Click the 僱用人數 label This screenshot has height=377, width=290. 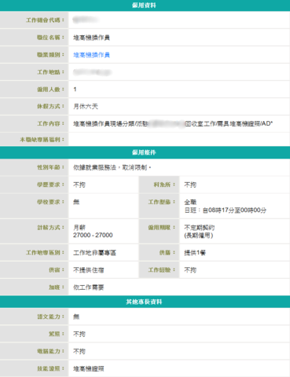click(x=50, y=90)
